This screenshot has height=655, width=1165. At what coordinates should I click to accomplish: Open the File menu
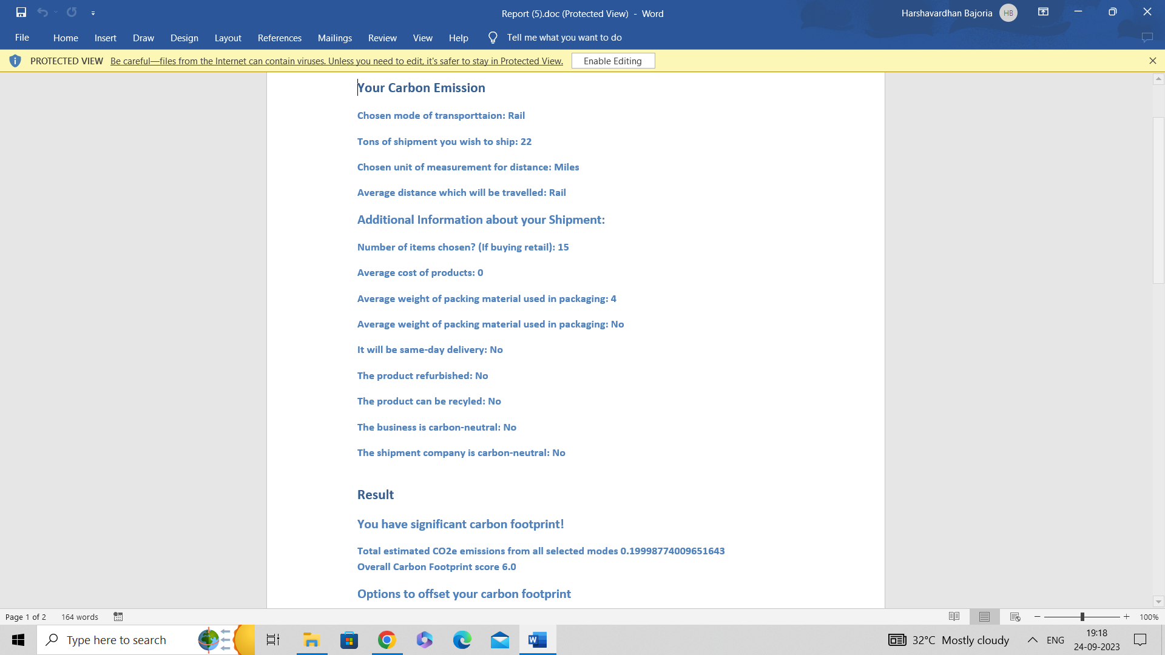point(22,38)
